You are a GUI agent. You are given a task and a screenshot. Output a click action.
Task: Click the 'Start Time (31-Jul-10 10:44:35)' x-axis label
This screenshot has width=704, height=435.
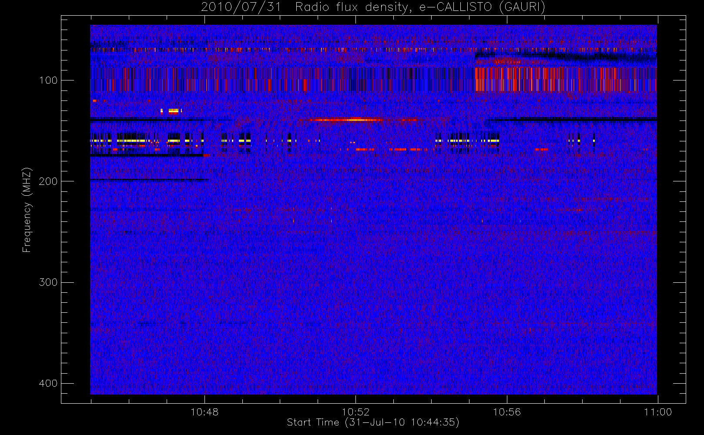tap(373, 422)
